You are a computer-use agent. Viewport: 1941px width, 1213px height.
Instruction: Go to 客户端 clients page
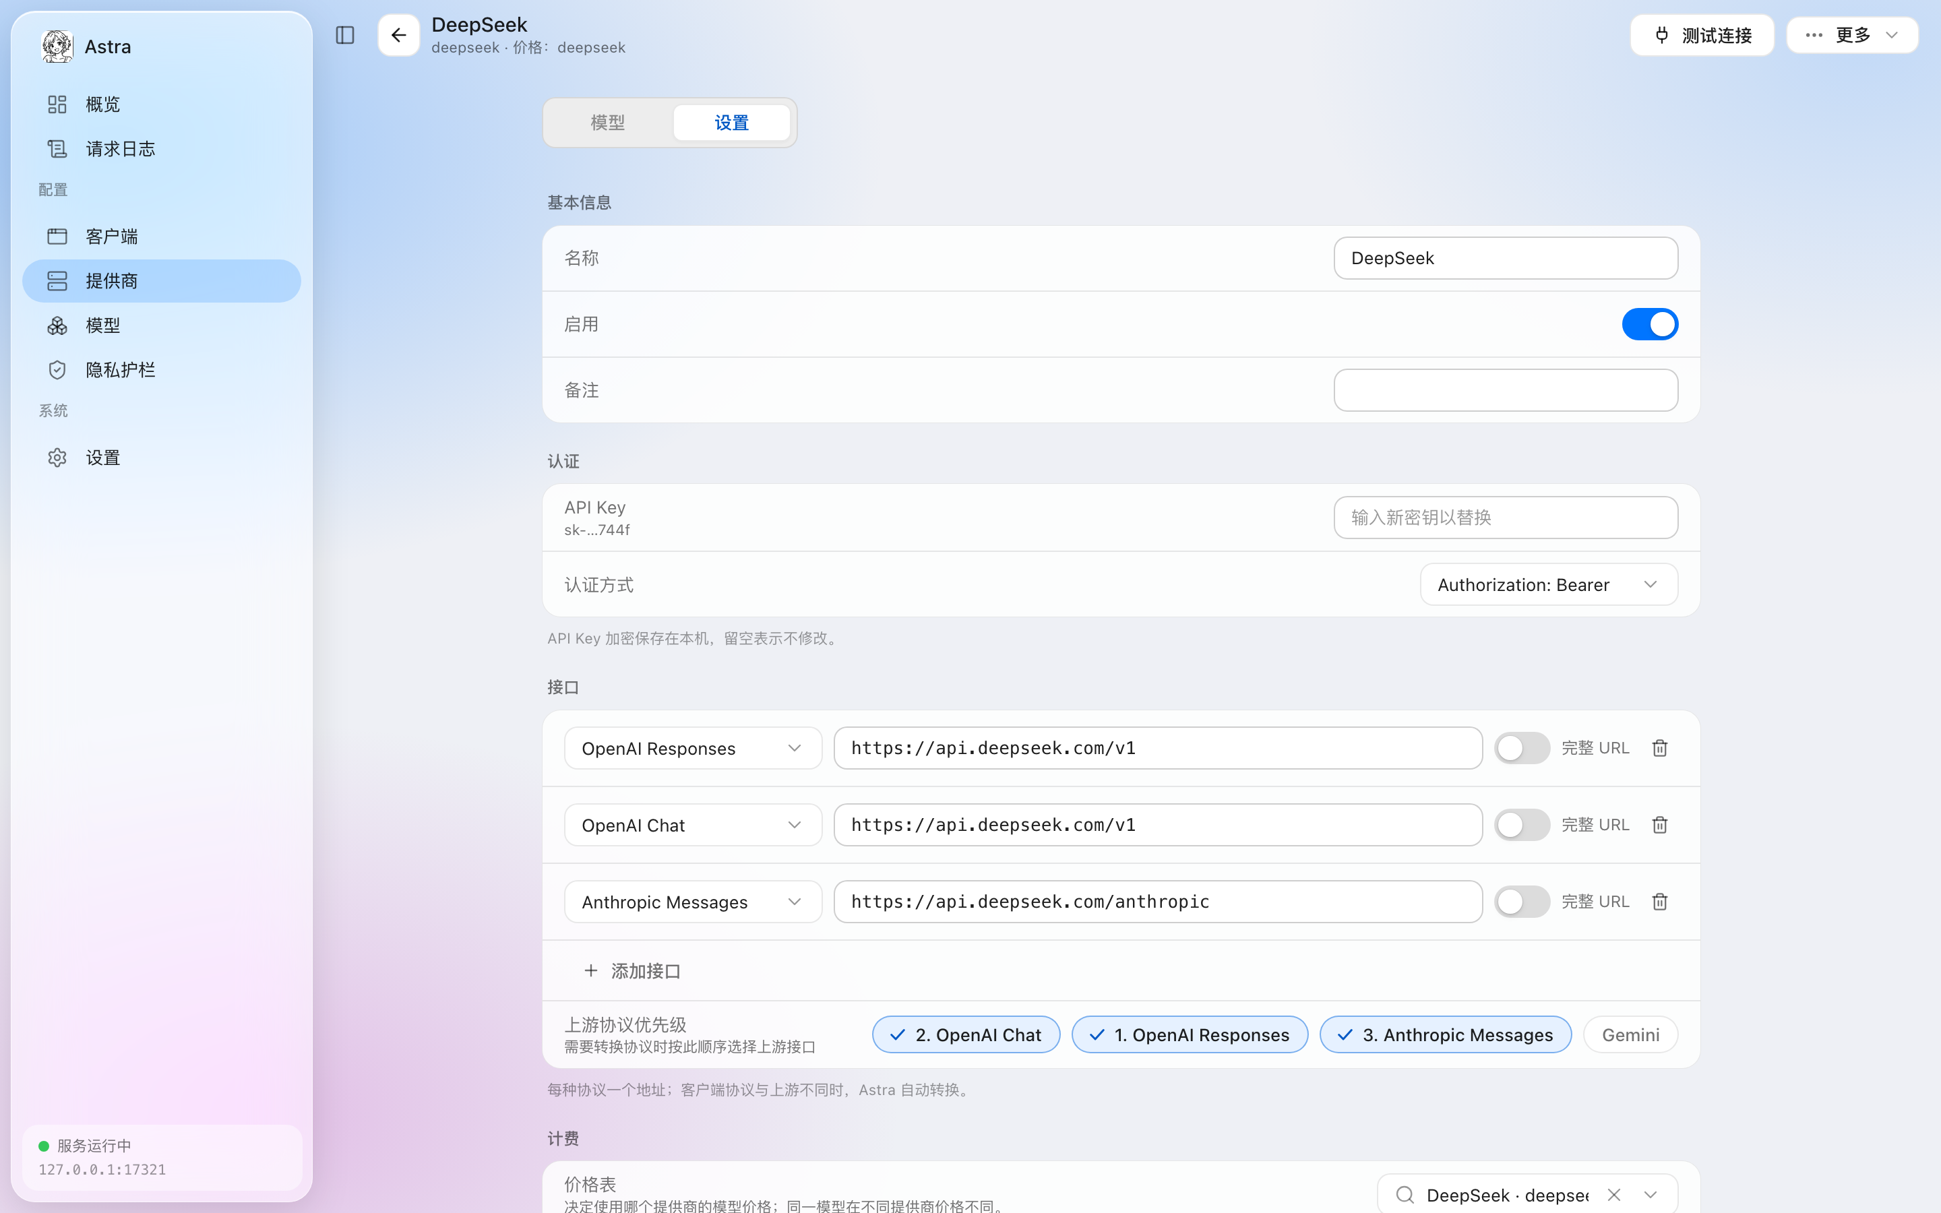[x=161, y=237]
